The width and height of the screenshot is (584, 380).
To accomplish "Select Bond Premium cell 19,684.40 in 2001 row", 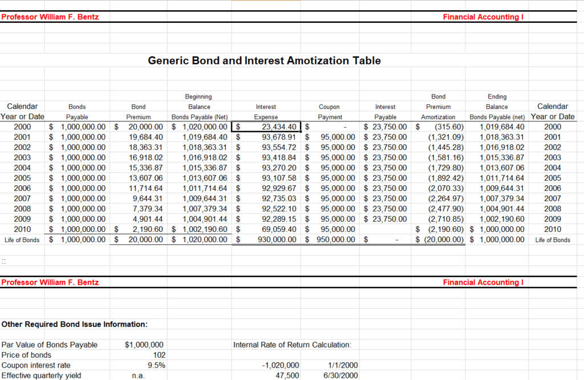I will point(138,137).
